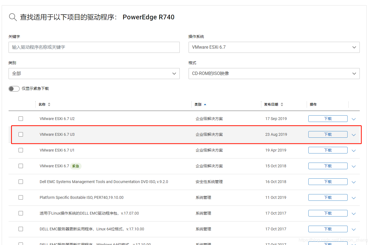
Task: Expand details for DELL EMC服务器更新实用程序 Linux row
Action: [354, 230]
